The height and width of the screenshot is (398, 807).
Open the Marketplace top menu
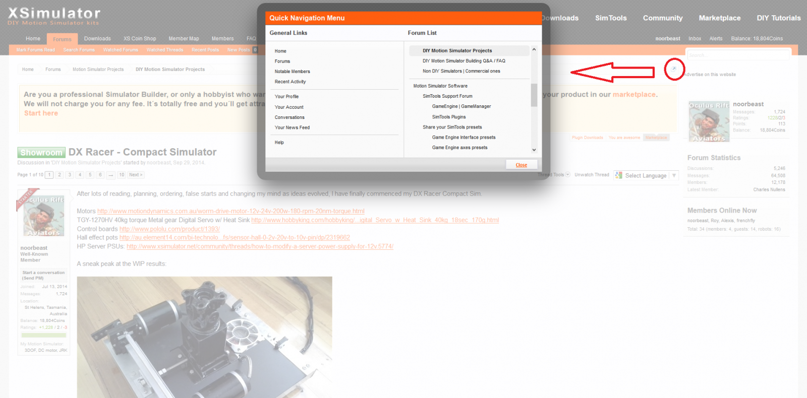(720, 18)
